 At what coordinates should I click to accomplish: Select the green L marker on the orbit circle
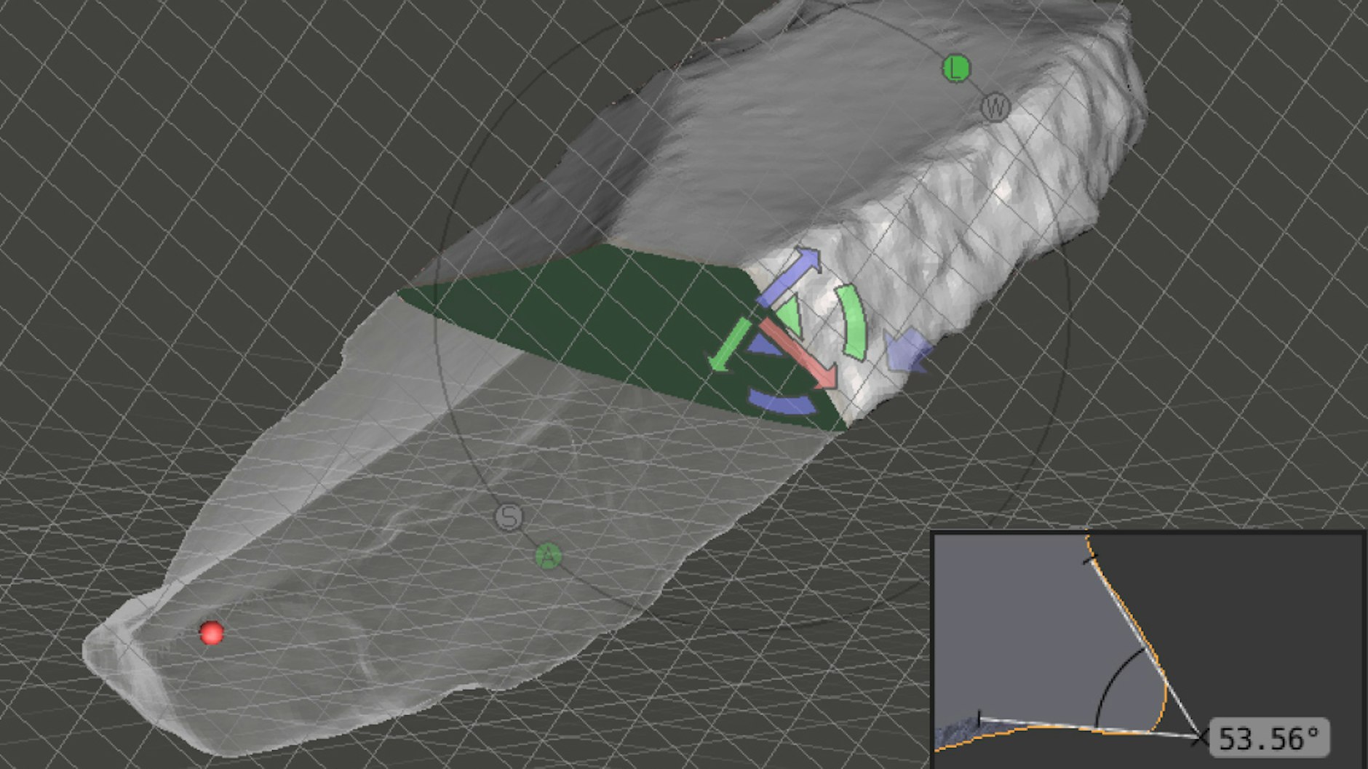pyautogui.click(x=957, y=69)
